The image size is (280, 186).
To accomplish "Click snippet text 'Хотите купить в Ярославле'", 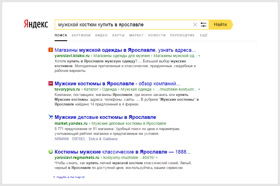I will 79,61.
